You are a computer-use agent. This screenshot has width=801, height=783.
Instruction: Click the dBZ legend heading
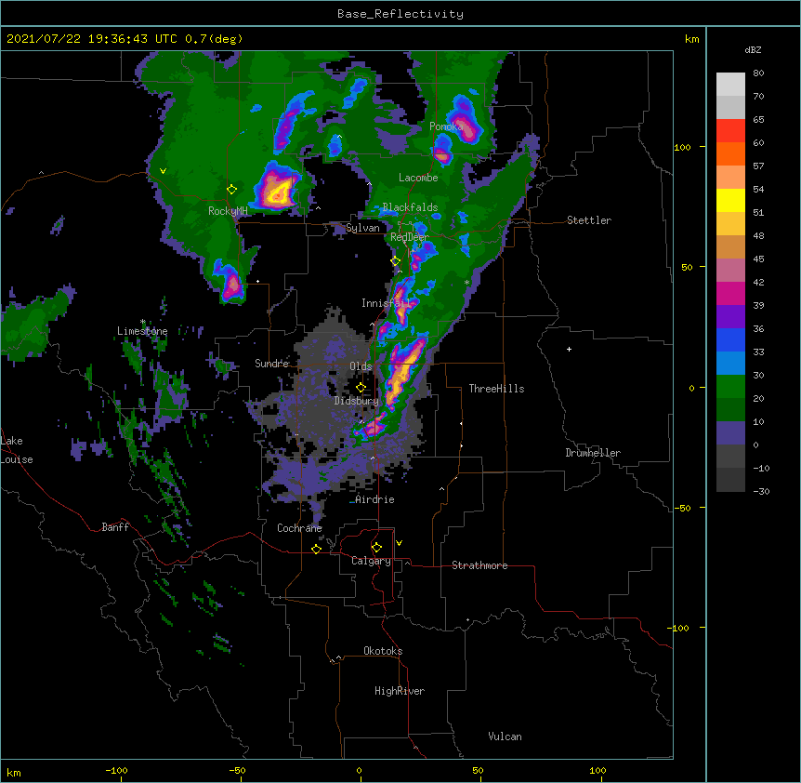click(753, 49)
